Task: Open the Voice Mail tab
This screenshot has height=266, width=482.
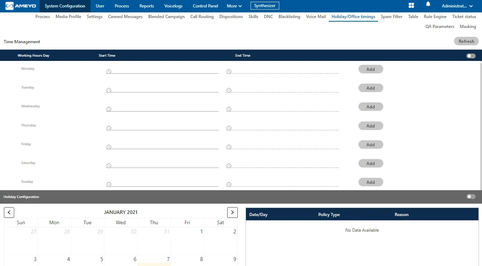Action: tap(316, 17)
